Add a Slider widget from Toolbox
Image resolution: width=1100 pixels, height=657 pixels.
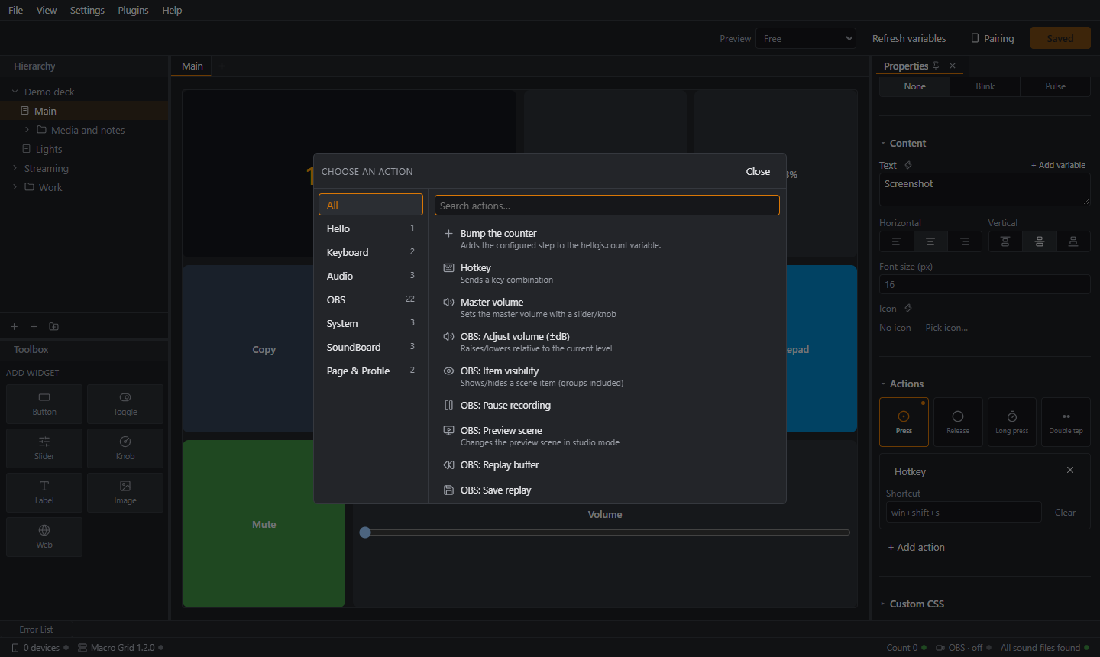coord(44,448)
